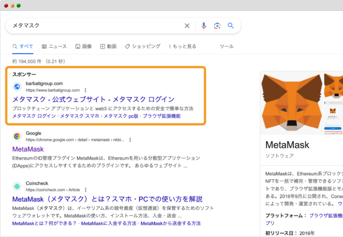
Task: Click the Chrome favicon beside Google result
Action: pyautogui.click(x=17, y=136)
